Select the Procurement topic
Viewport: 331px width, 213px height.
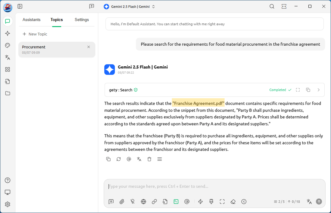coord(57,50)
